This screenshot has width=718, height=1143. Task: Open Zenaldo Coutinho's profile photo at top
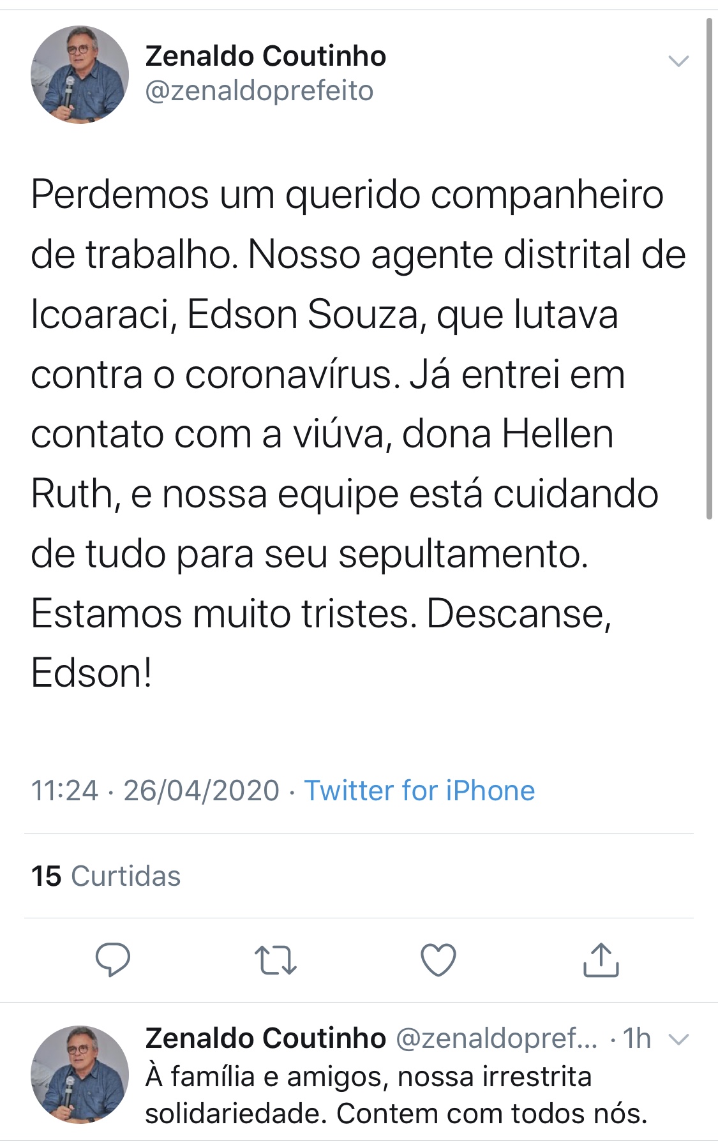tap(80, 75)
